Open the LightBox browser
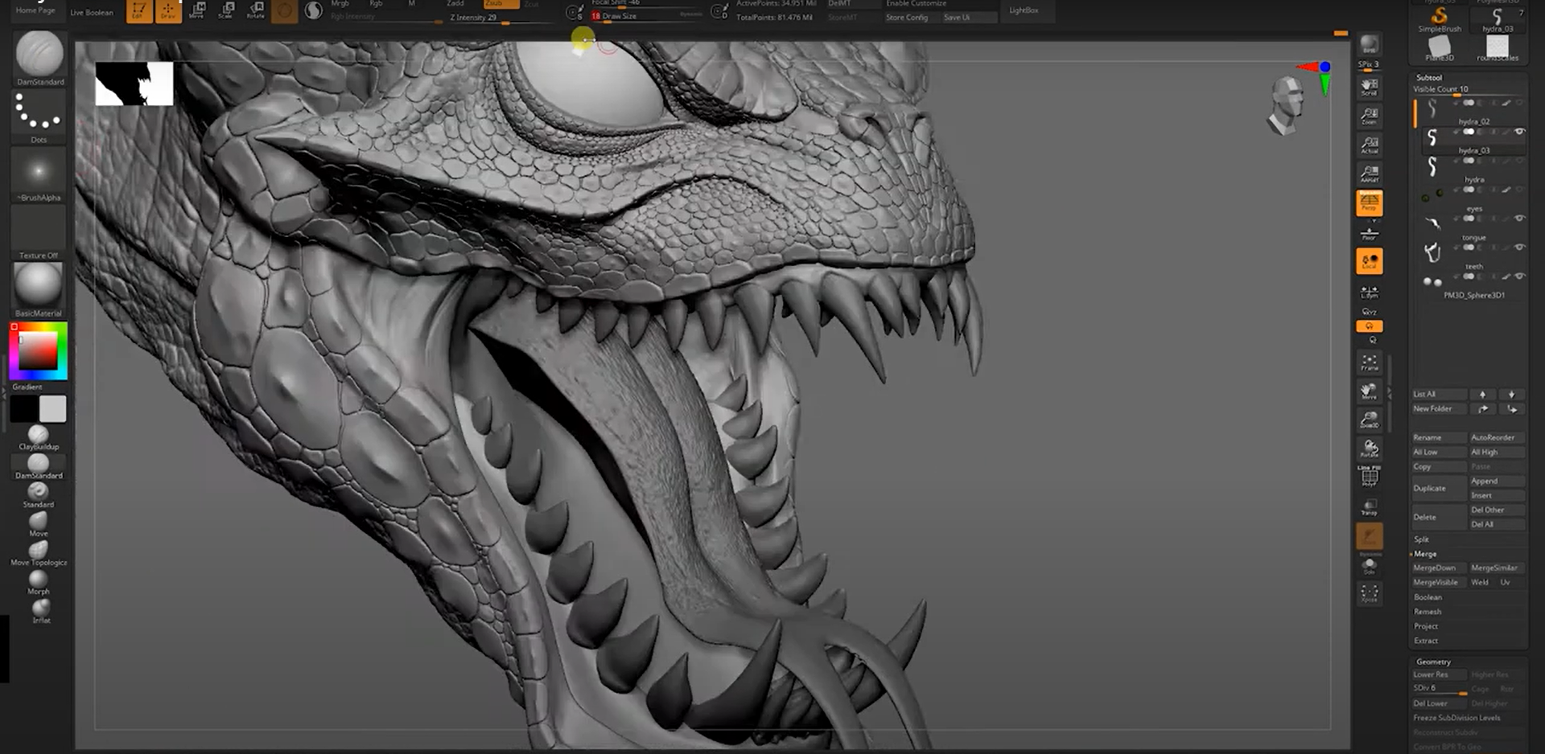This screenshot has height=754, width=1545. 1023,10
